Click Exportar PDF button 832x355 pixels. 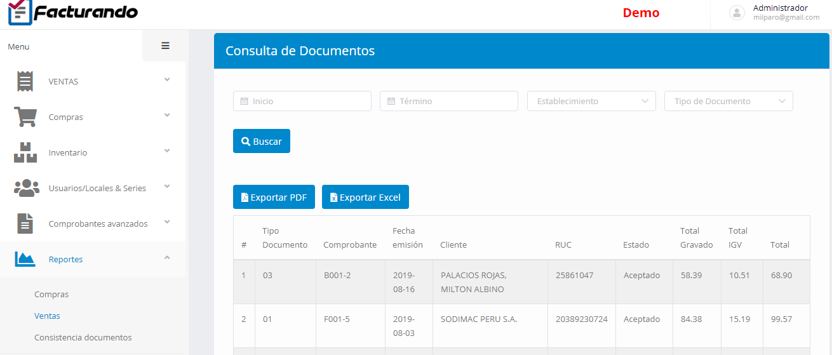(x=274, y=198)
